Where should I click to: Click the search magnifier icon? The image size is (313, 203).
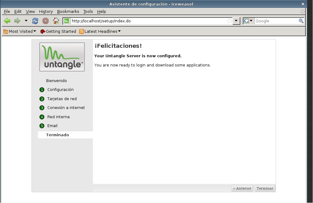(x=301, y=21)
